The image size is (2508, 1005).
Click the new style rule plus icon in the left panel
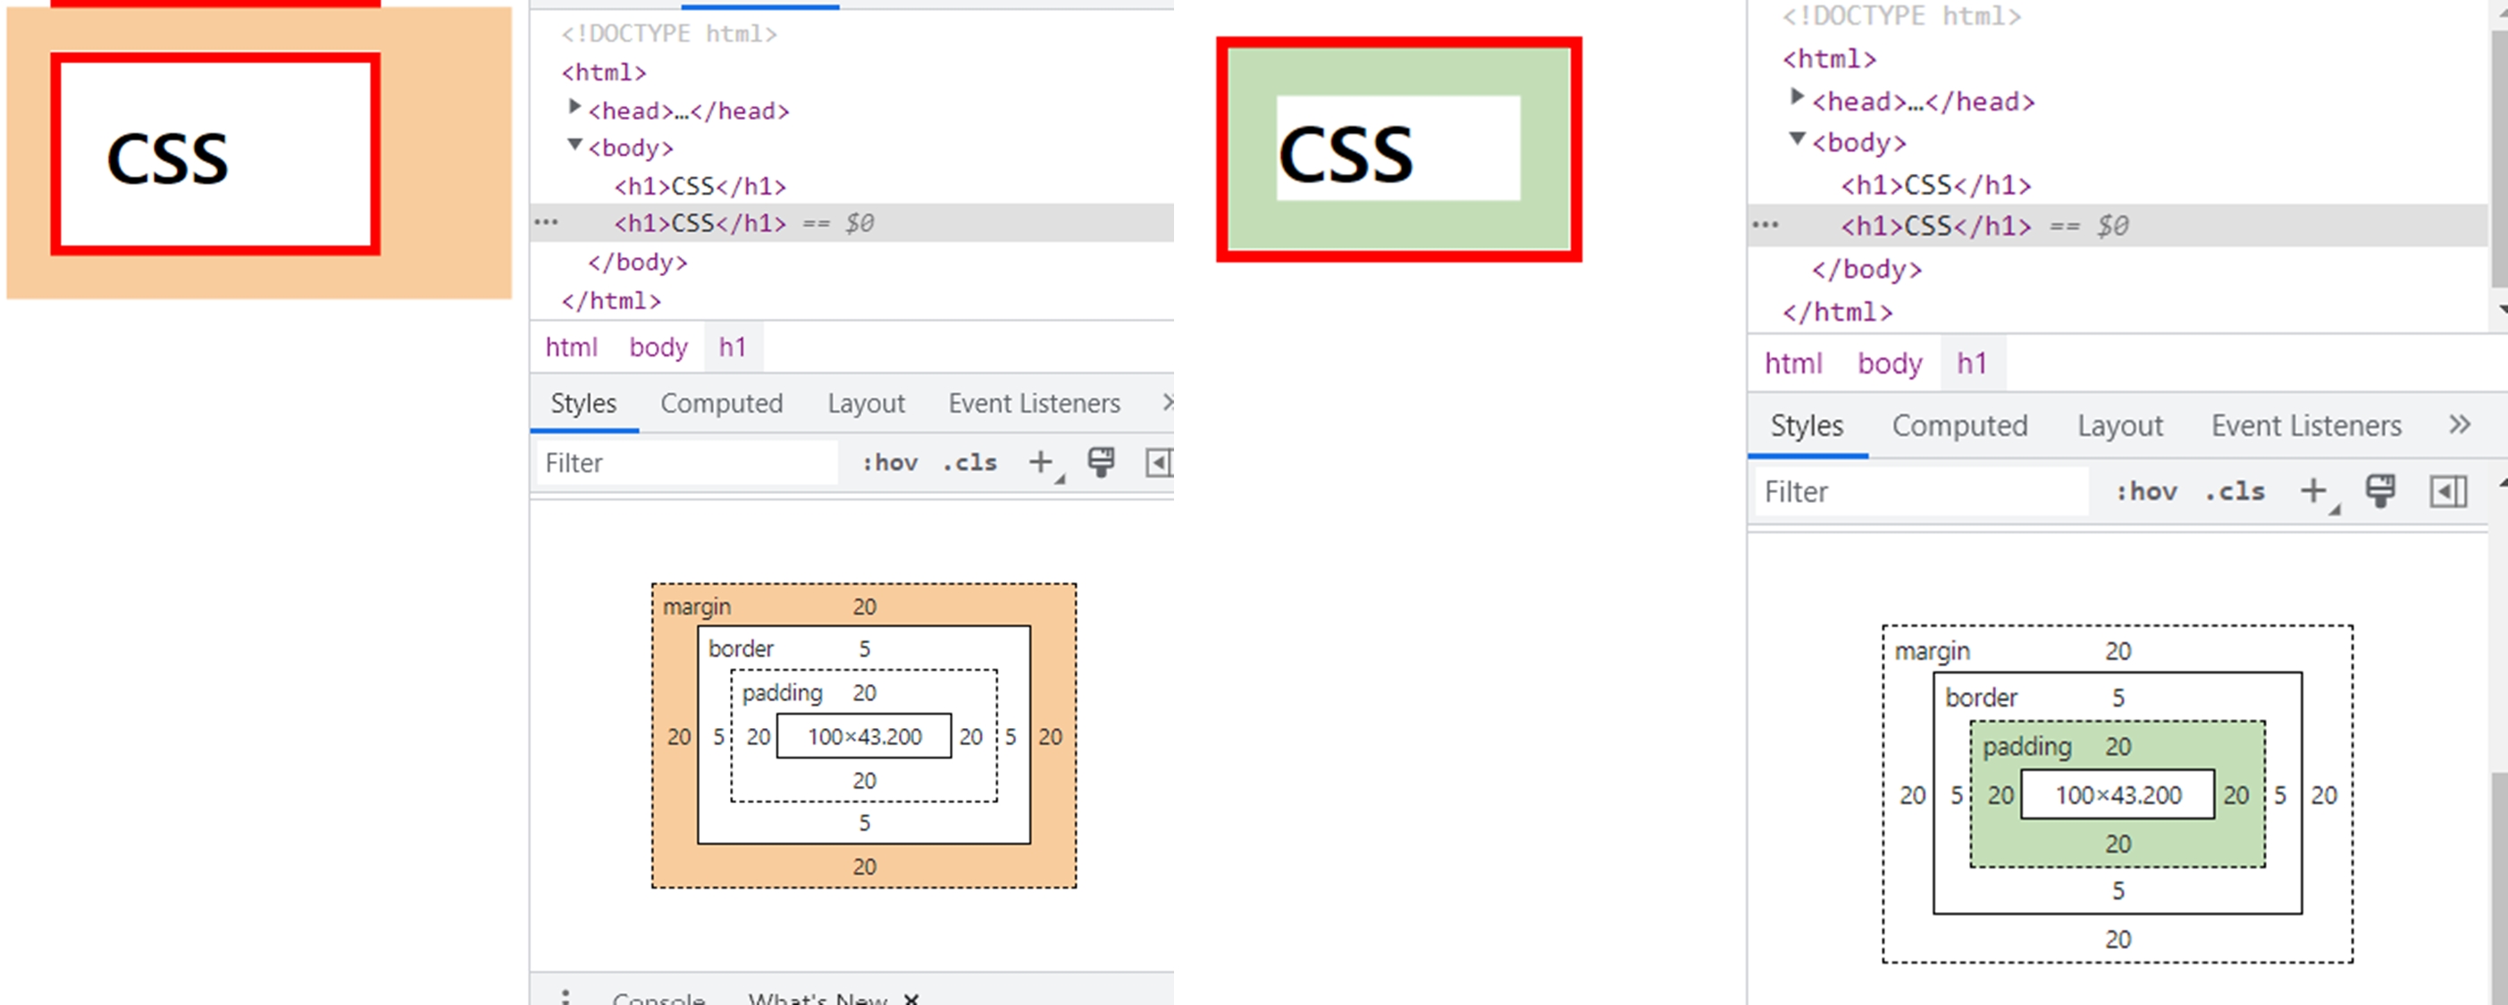click(1041, 462)
